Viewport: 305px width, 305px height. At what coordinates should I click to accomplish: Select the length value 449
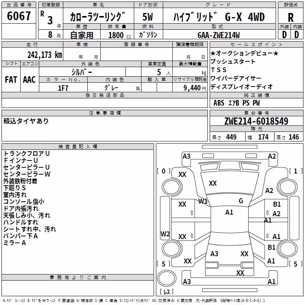pyautogui.click(x=231, y=137)
